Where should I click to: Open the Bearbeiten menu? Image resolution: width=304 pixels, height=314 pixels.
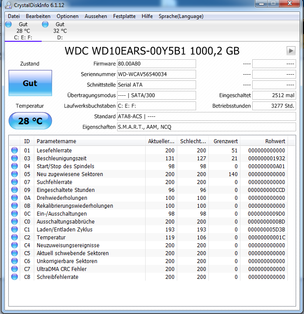(x=38, y=16)
